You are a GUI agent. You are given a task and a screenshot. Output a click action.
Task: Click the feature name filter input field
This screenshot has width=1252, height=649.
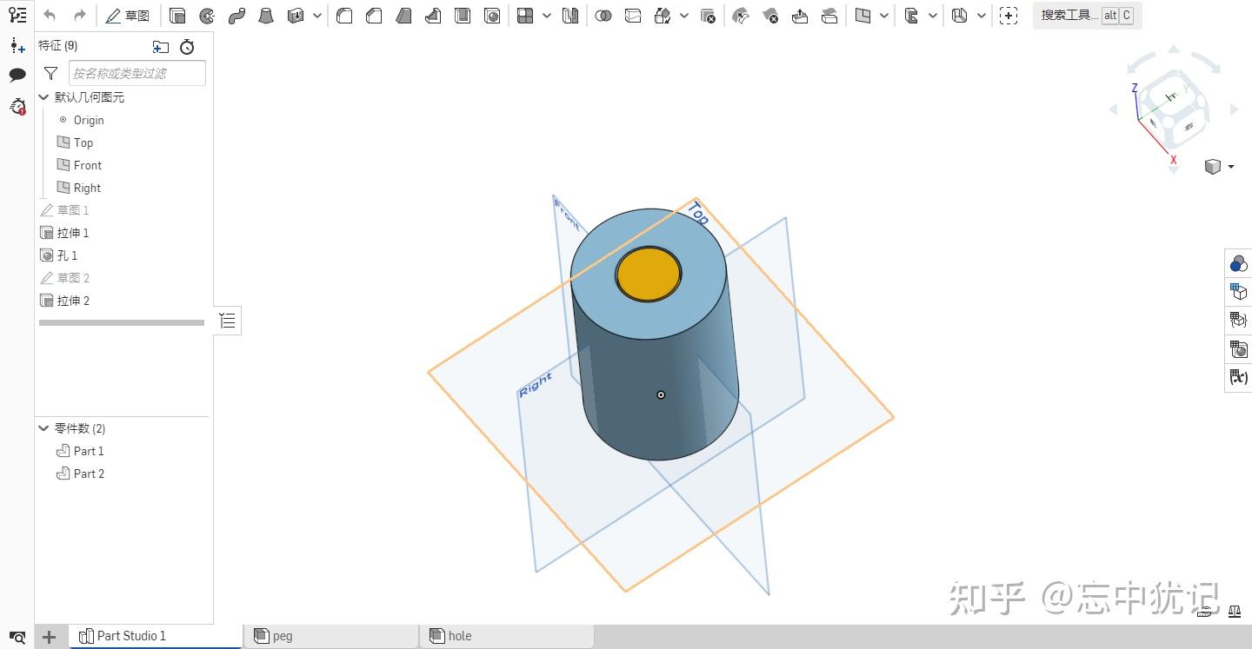137,74
